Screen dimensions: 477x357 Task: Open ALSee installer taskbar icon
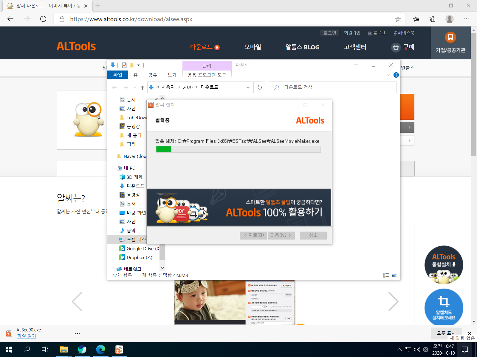(119, 350)
